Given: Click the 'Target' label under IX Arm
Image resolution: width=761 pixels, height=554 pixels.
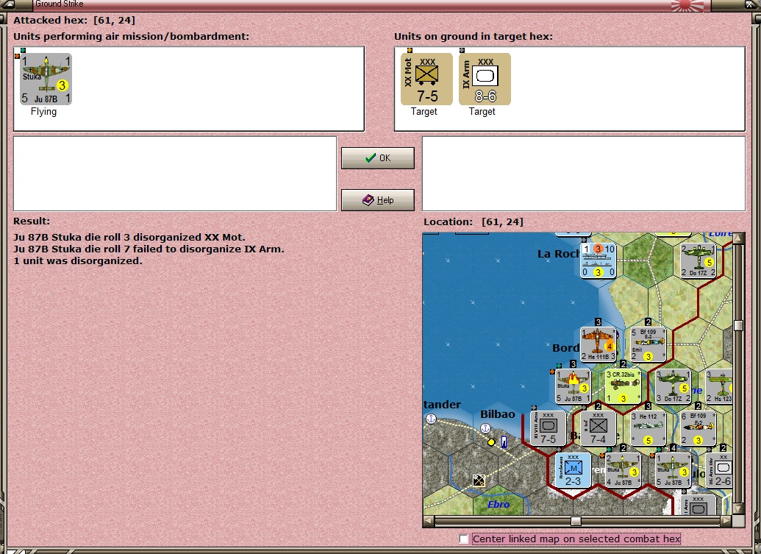Looking at the screenshot, I should pyautogui.click(x=482, y=112).
